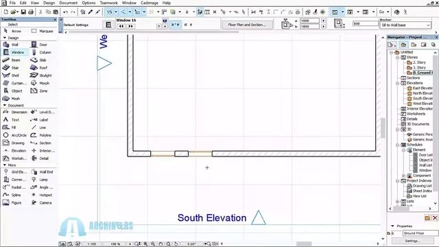Choose the Camera tool
Image resolution: width=439 pixels, height=247 pixels.
click(42, 203)
